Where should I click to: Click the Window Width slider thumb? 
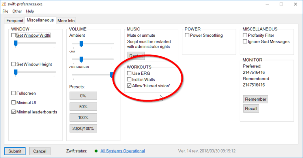[16, 43]
